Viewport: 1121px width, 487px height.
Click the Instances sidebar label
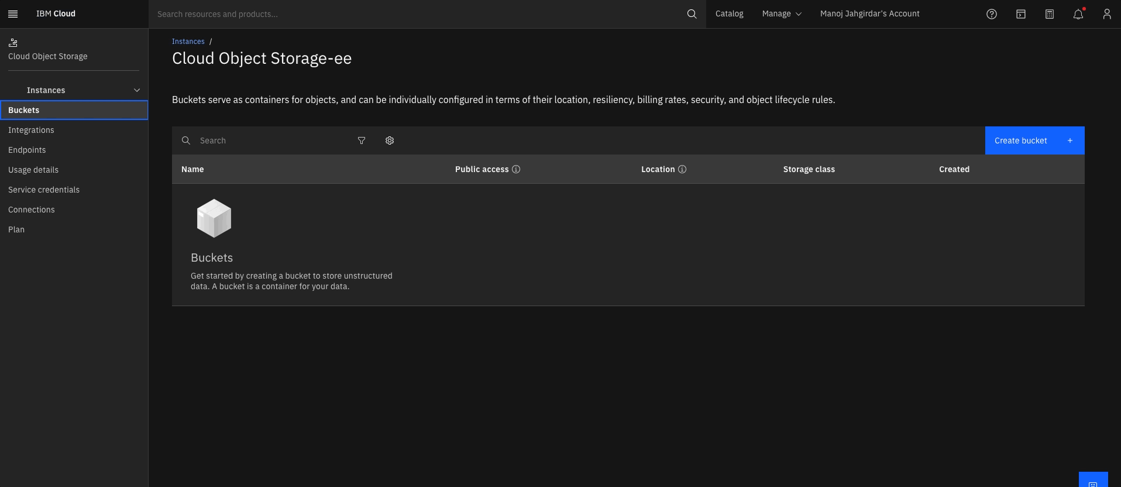pos(46,90)
